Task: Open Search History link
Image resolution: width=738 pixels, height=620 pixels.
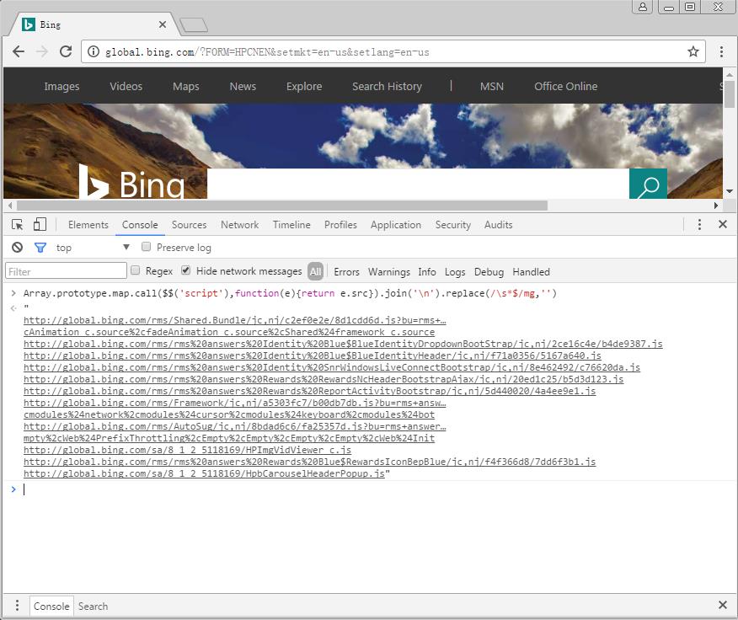Action: (387, 86)
